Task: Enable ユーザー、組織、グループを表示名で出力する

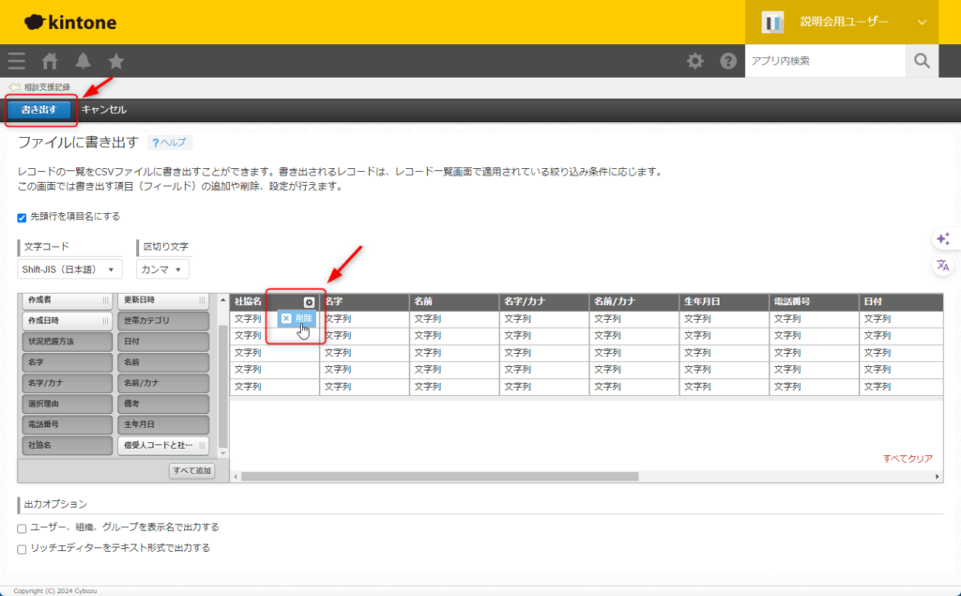Action: [23, 527]
